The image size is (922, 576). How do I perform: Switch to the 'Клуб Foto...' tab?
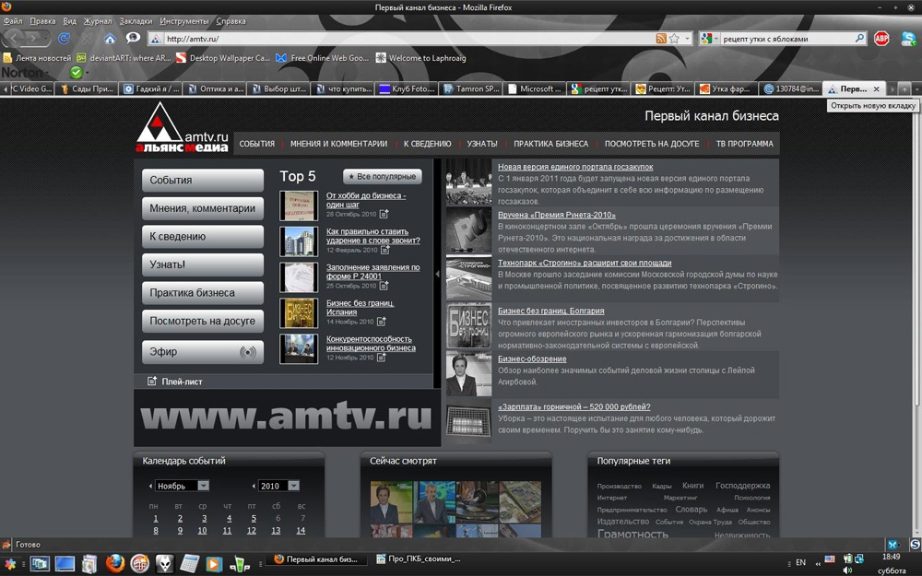point(406,89)
